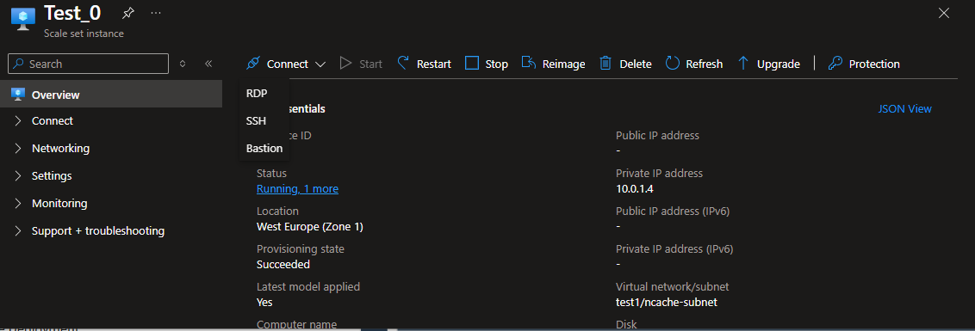The width and height of the screenshot is (975, 331).
Task: Click the Delete trash icon
Action: 605,64
